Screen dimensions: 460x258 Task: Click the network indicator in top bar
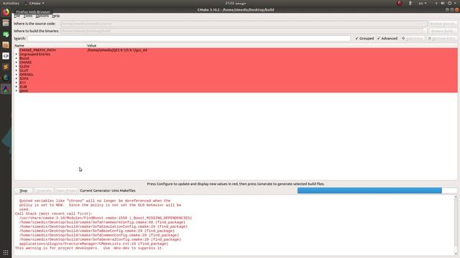pos(436,3)
